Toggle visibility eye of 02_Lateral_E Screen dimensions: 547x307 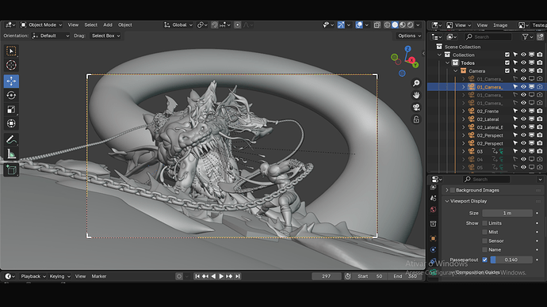(x=523, y=127)
